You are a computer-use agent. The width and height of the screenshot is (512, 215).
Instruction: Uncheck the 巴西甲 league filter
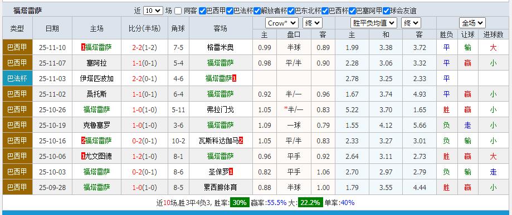tap(202, 11)
